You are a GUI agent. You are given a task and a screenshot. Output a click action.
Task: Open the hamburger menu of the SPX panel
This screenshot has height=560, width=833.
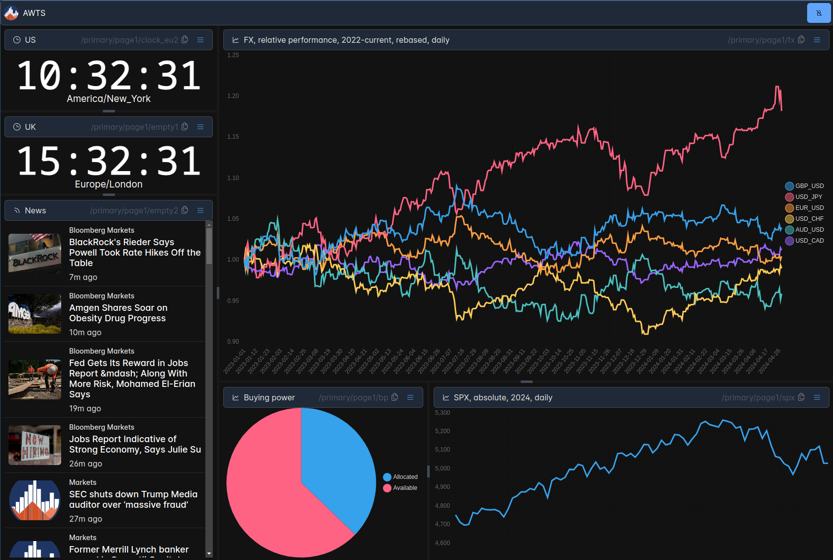(x=818, y=397)
